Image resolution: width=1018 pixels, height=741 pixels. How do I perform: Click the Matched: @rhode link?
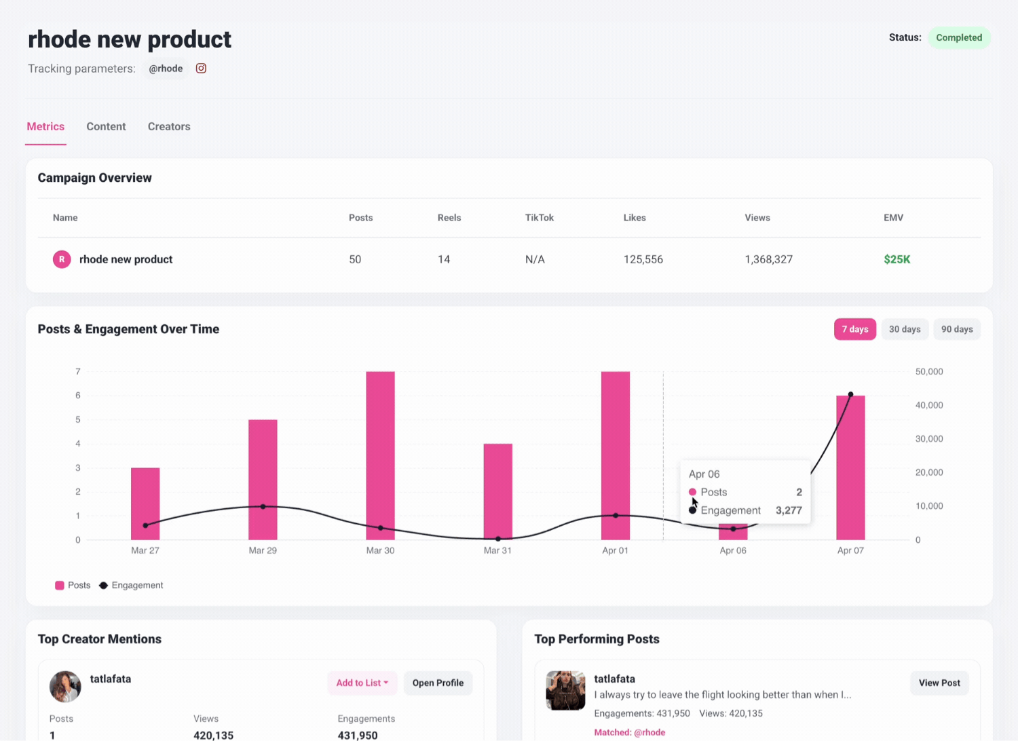[x=630, y=732]
